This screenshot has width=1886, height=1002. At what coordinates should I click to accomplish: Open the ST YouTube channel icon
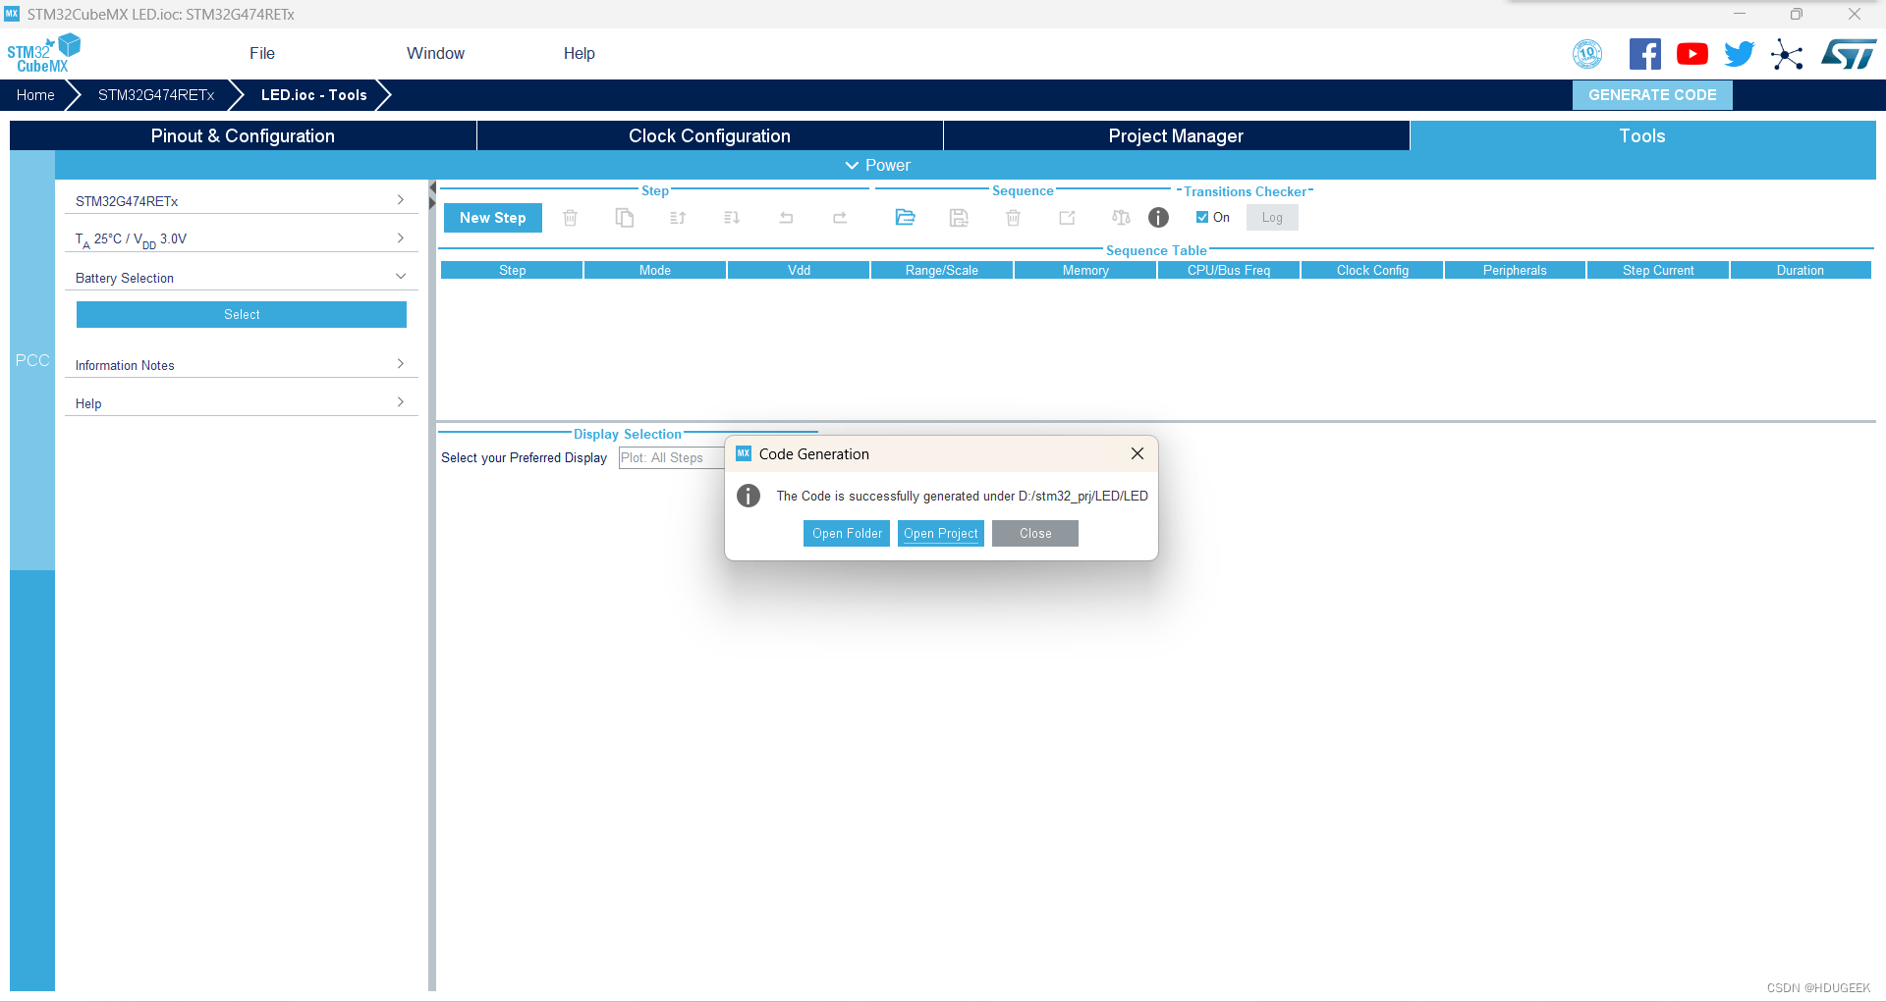tap(1692, 54)
